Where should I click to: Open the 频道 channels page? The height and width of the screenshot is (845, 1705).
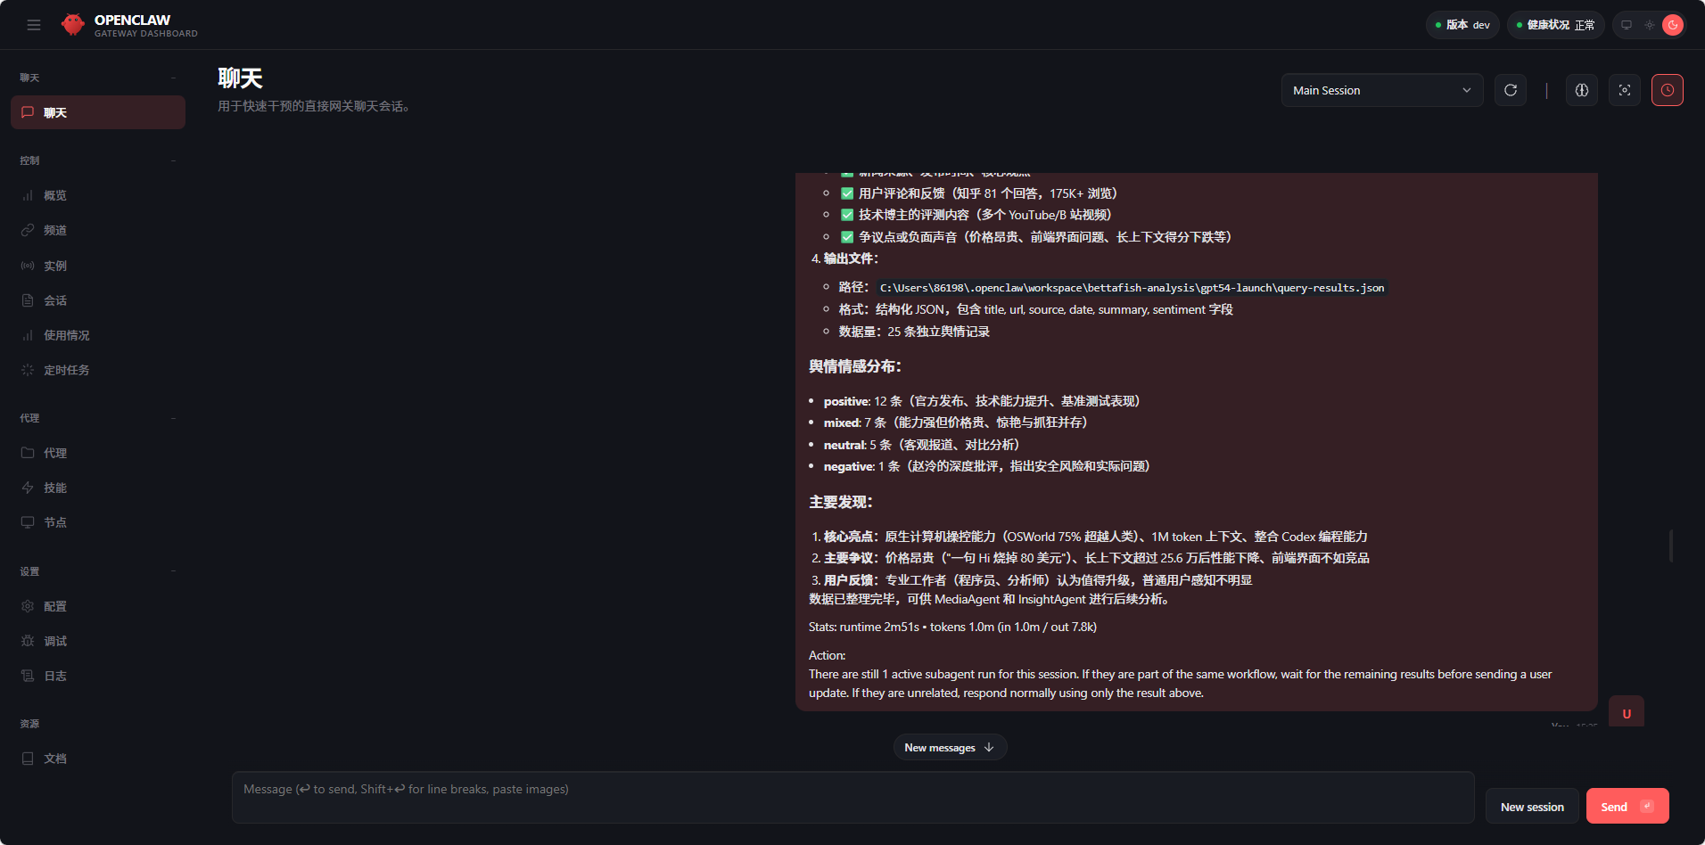click(x=98, y=230)
